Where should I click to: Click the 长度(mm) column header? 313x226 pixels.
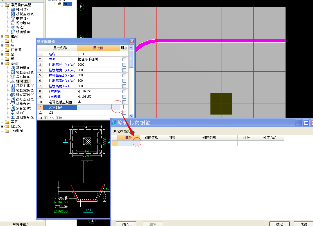click(x=270, y=138)
